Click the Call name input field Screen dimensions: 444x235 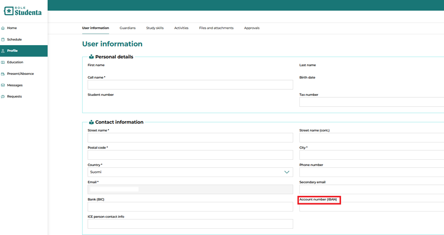pyautogui.click(x=190, y=85)
